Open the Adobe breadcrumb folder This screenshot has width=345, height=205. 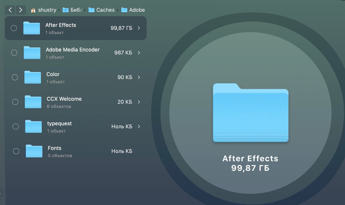(133, 10)
